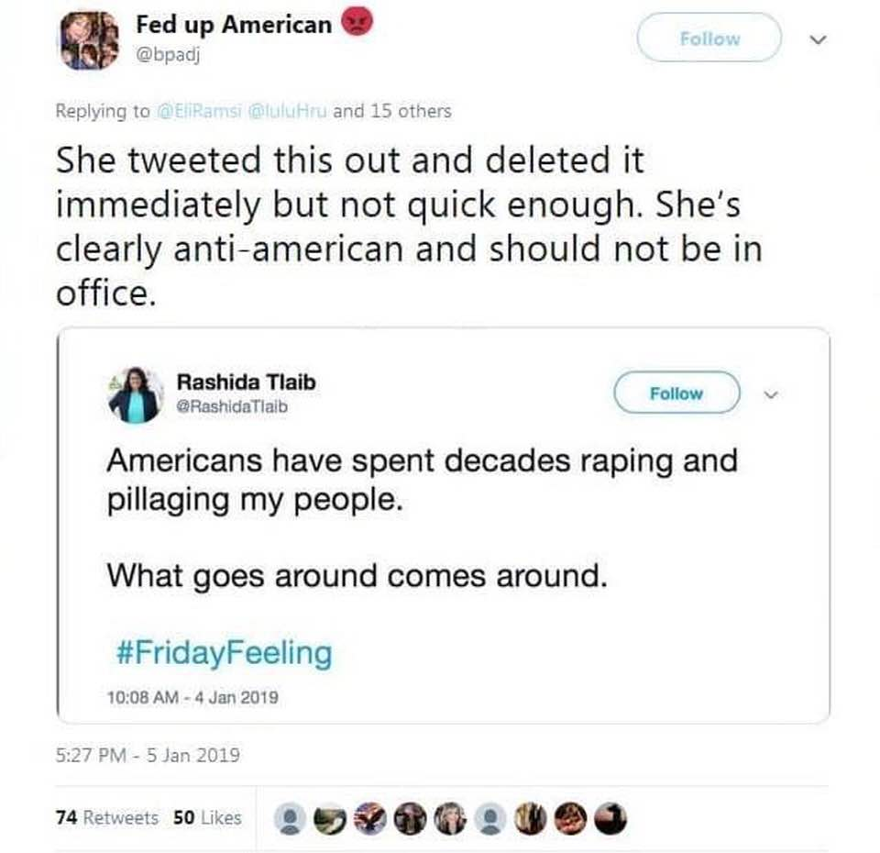
Task: Open the @bpadj handle
Action: click(x=169, y=54)
